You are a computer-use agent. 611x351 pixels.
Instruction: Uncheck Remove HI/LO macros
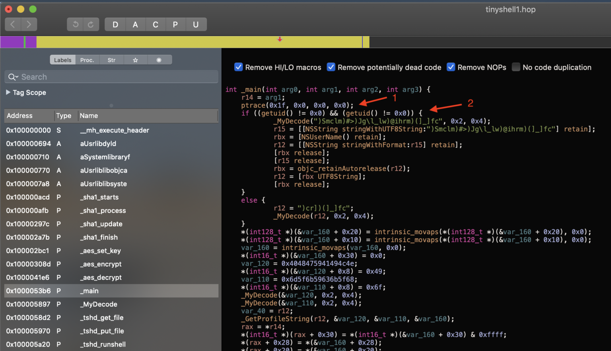239,67
